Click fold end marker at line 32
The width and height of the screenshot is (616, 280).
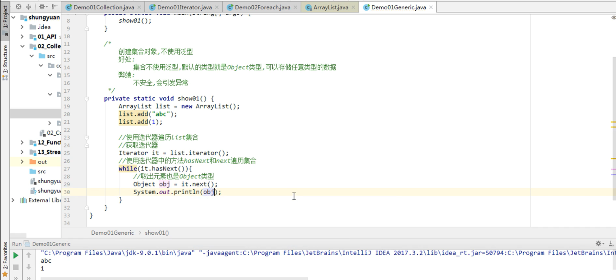(87, 208)
